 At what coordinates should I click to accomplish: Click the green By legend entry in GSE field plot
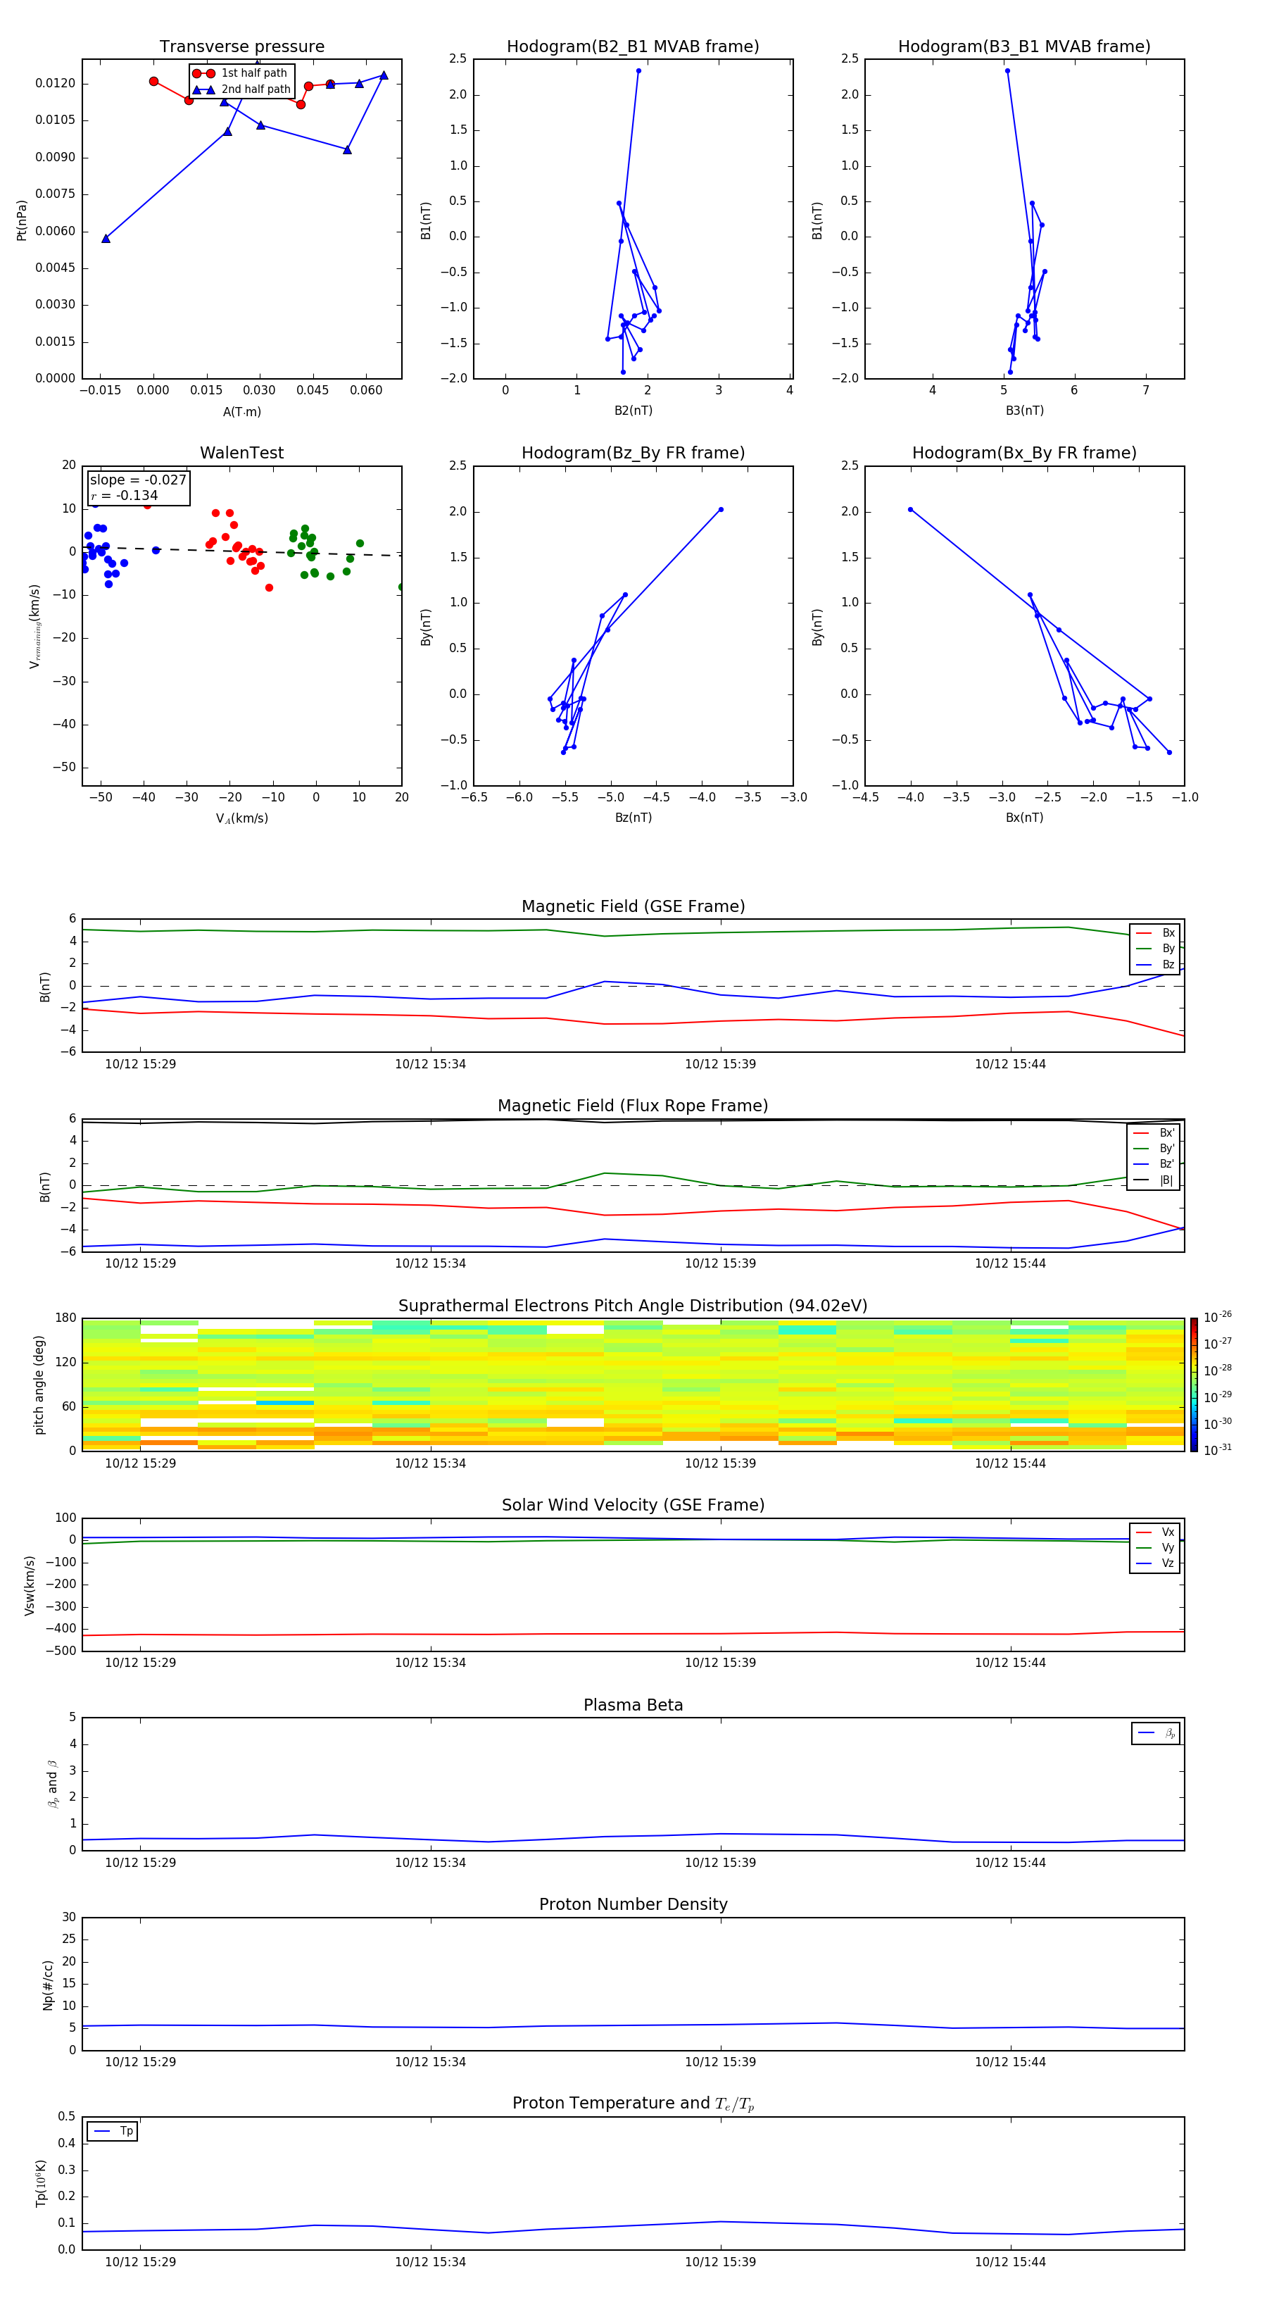(1155, 948)
